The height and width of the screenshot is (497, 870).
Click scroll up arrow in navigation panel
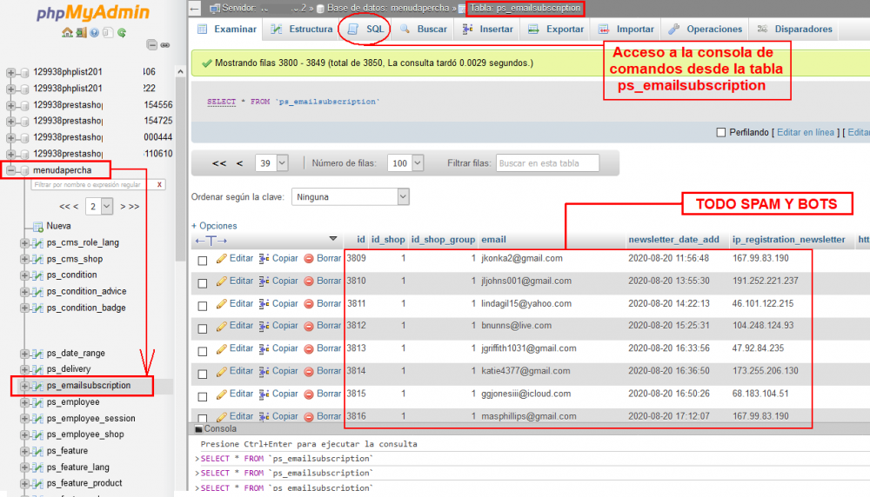pyautogui.click(x=180, y=72)
